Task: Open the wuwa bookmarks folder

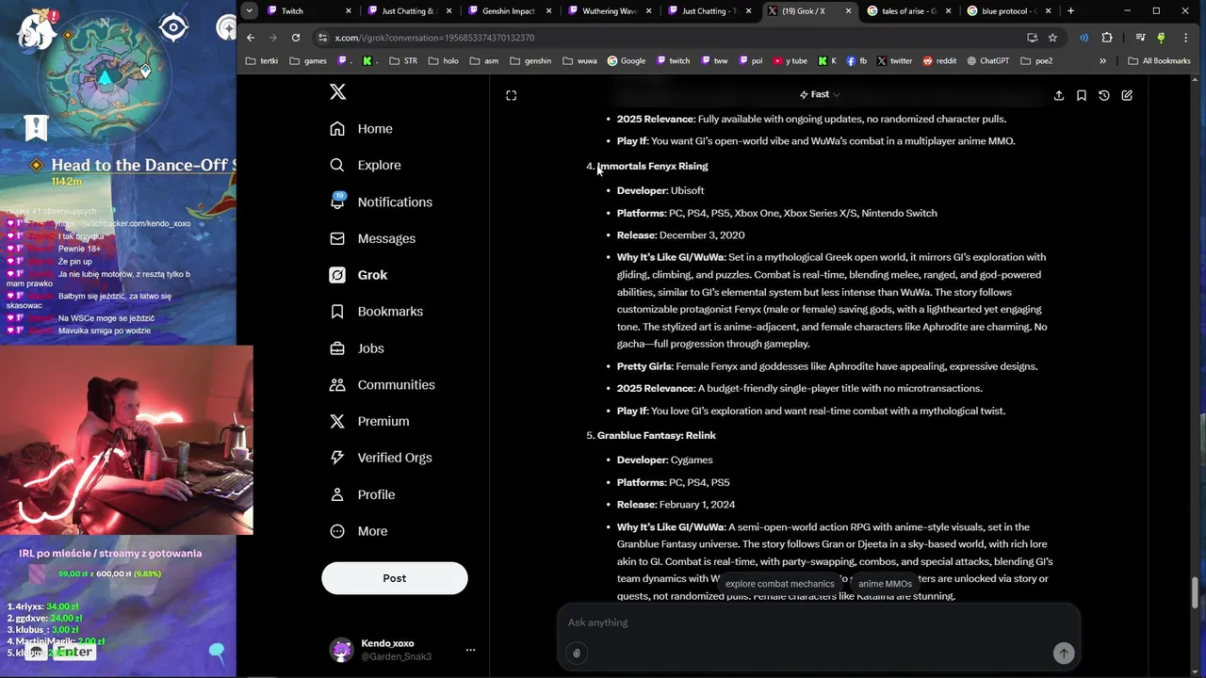Action: pos(579,61)
